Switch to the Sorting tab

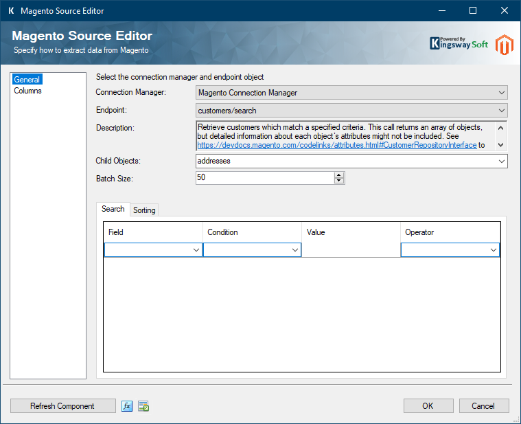coord(144,210)
